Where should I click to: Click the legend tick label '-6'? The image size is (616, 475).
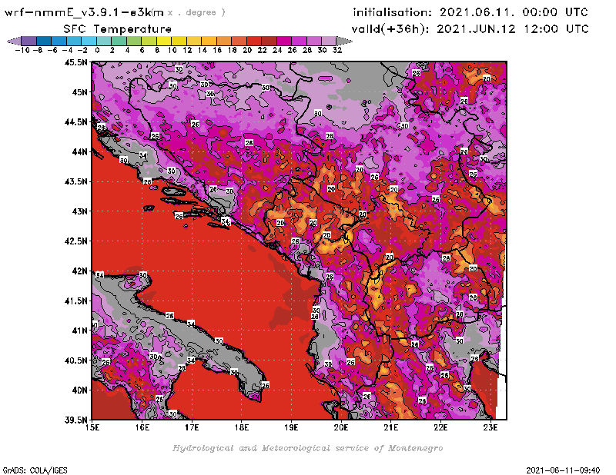point(52,51)
